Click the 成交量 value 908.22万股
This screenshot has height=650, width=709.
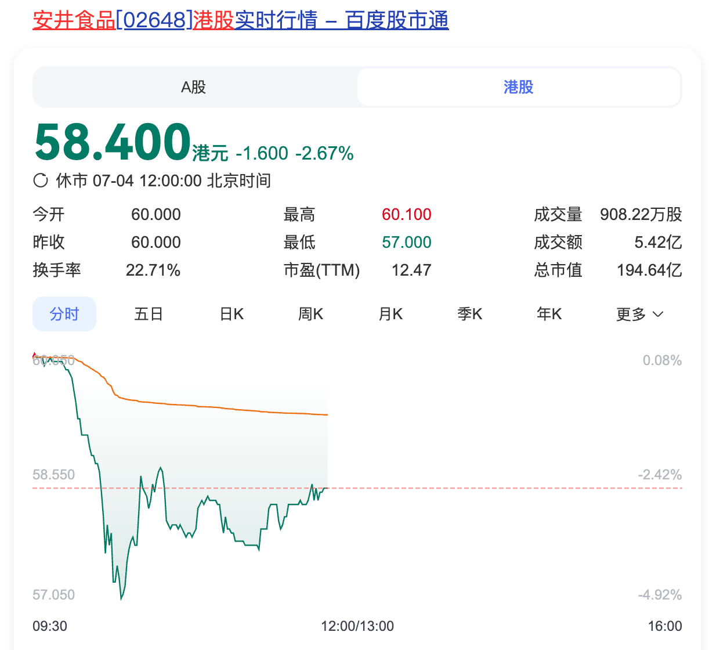pyautogui.click(x=641, y=214)
